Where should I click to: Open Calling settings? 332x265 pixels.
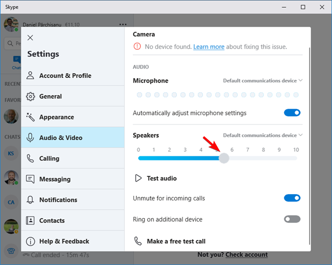[73, 158]
